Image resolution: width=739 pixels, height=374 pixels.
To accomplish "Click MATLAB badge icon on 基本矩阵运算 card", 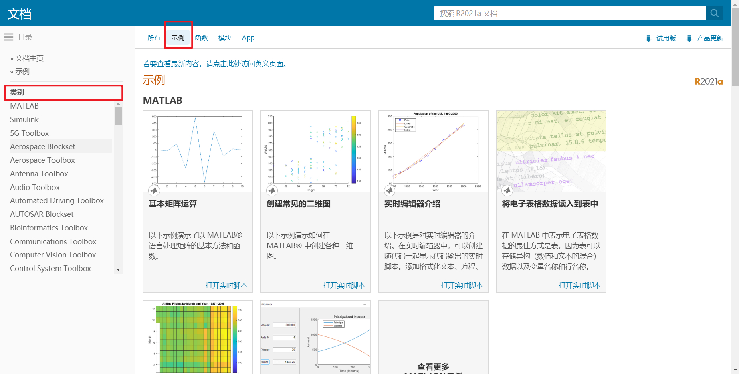I will pyautogui.click(x=154, y=190).
